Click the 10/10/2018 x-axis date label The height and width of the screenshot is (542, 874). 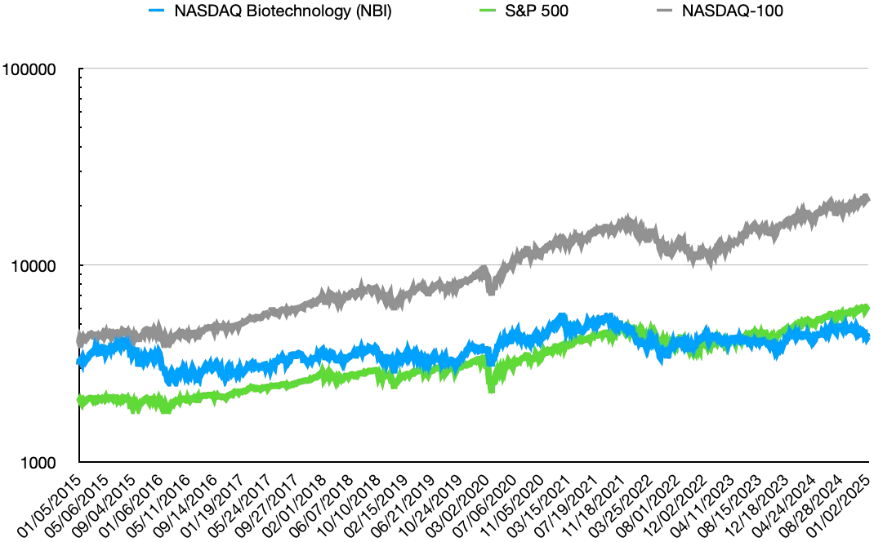350,506
